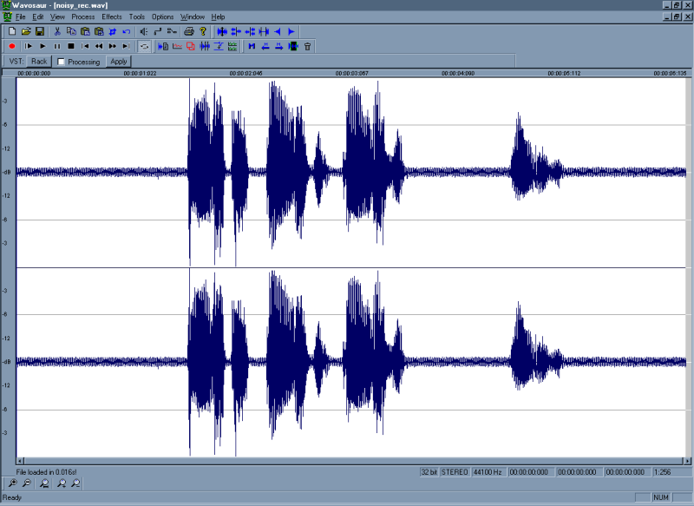Toggle loop playback mode
Viewport: 694px width, 506px height.
144,45
